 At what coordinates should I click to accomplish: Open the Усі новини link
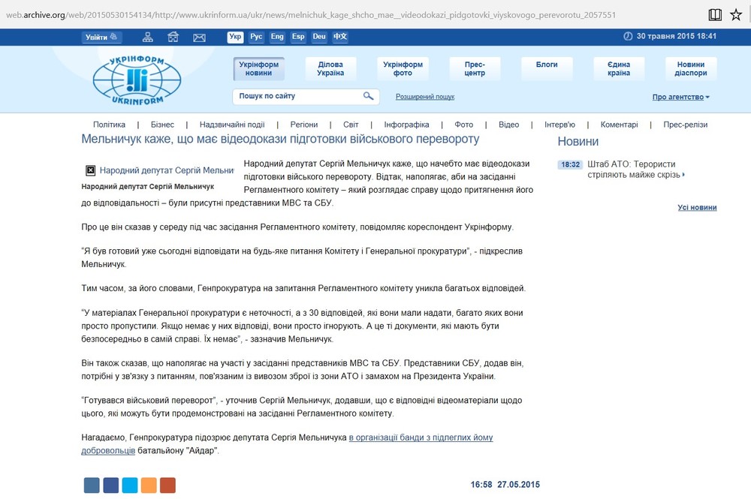click(x=696, y=208)
